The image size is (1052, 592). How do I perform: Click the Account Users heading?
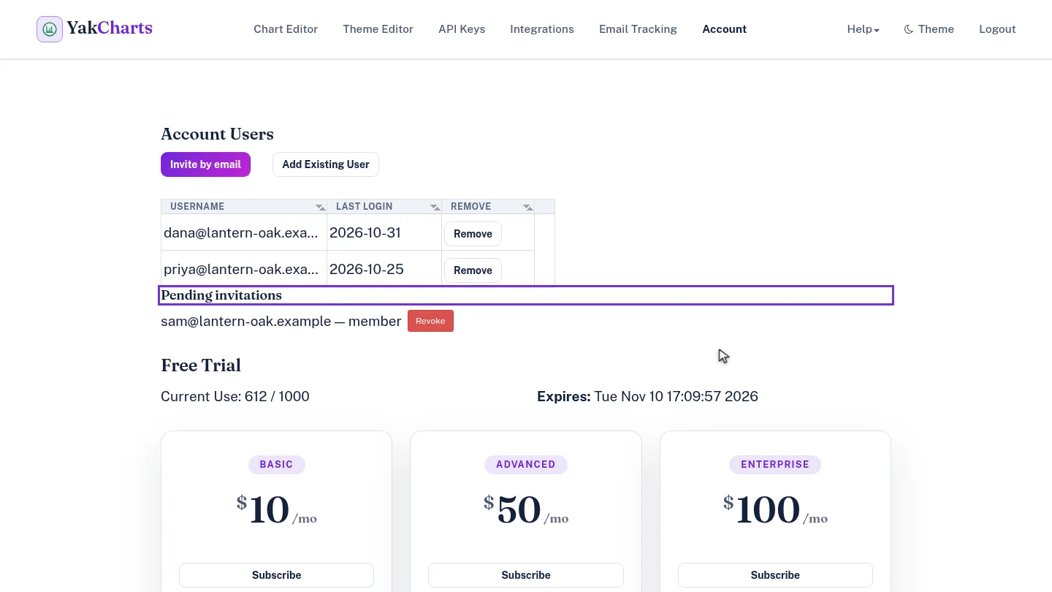click(x=217, y=134)
